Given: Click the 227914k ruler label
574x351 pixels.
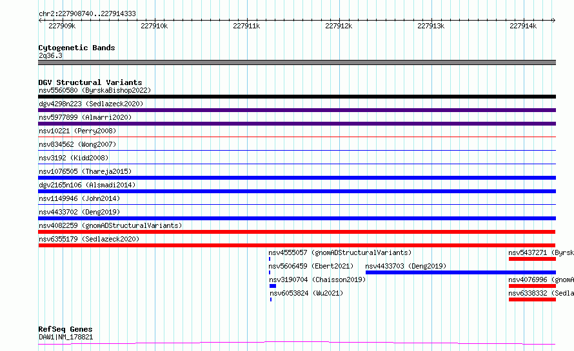Looking at the screenshot, I should tap(523, 26).
